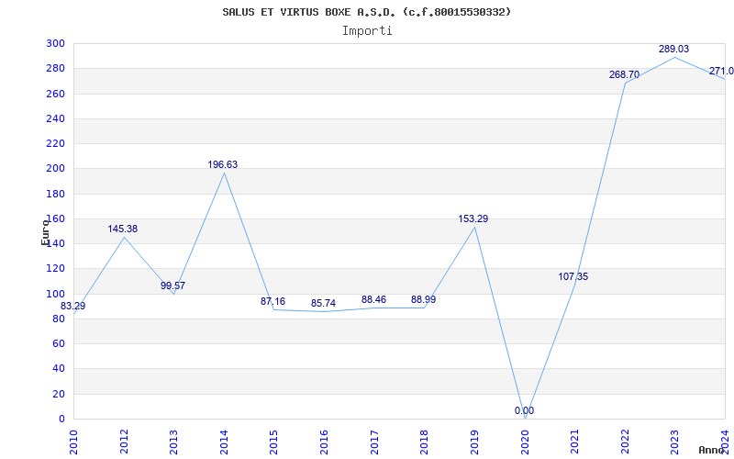
Task: Click the y-axis value 200
Action: 55,169
